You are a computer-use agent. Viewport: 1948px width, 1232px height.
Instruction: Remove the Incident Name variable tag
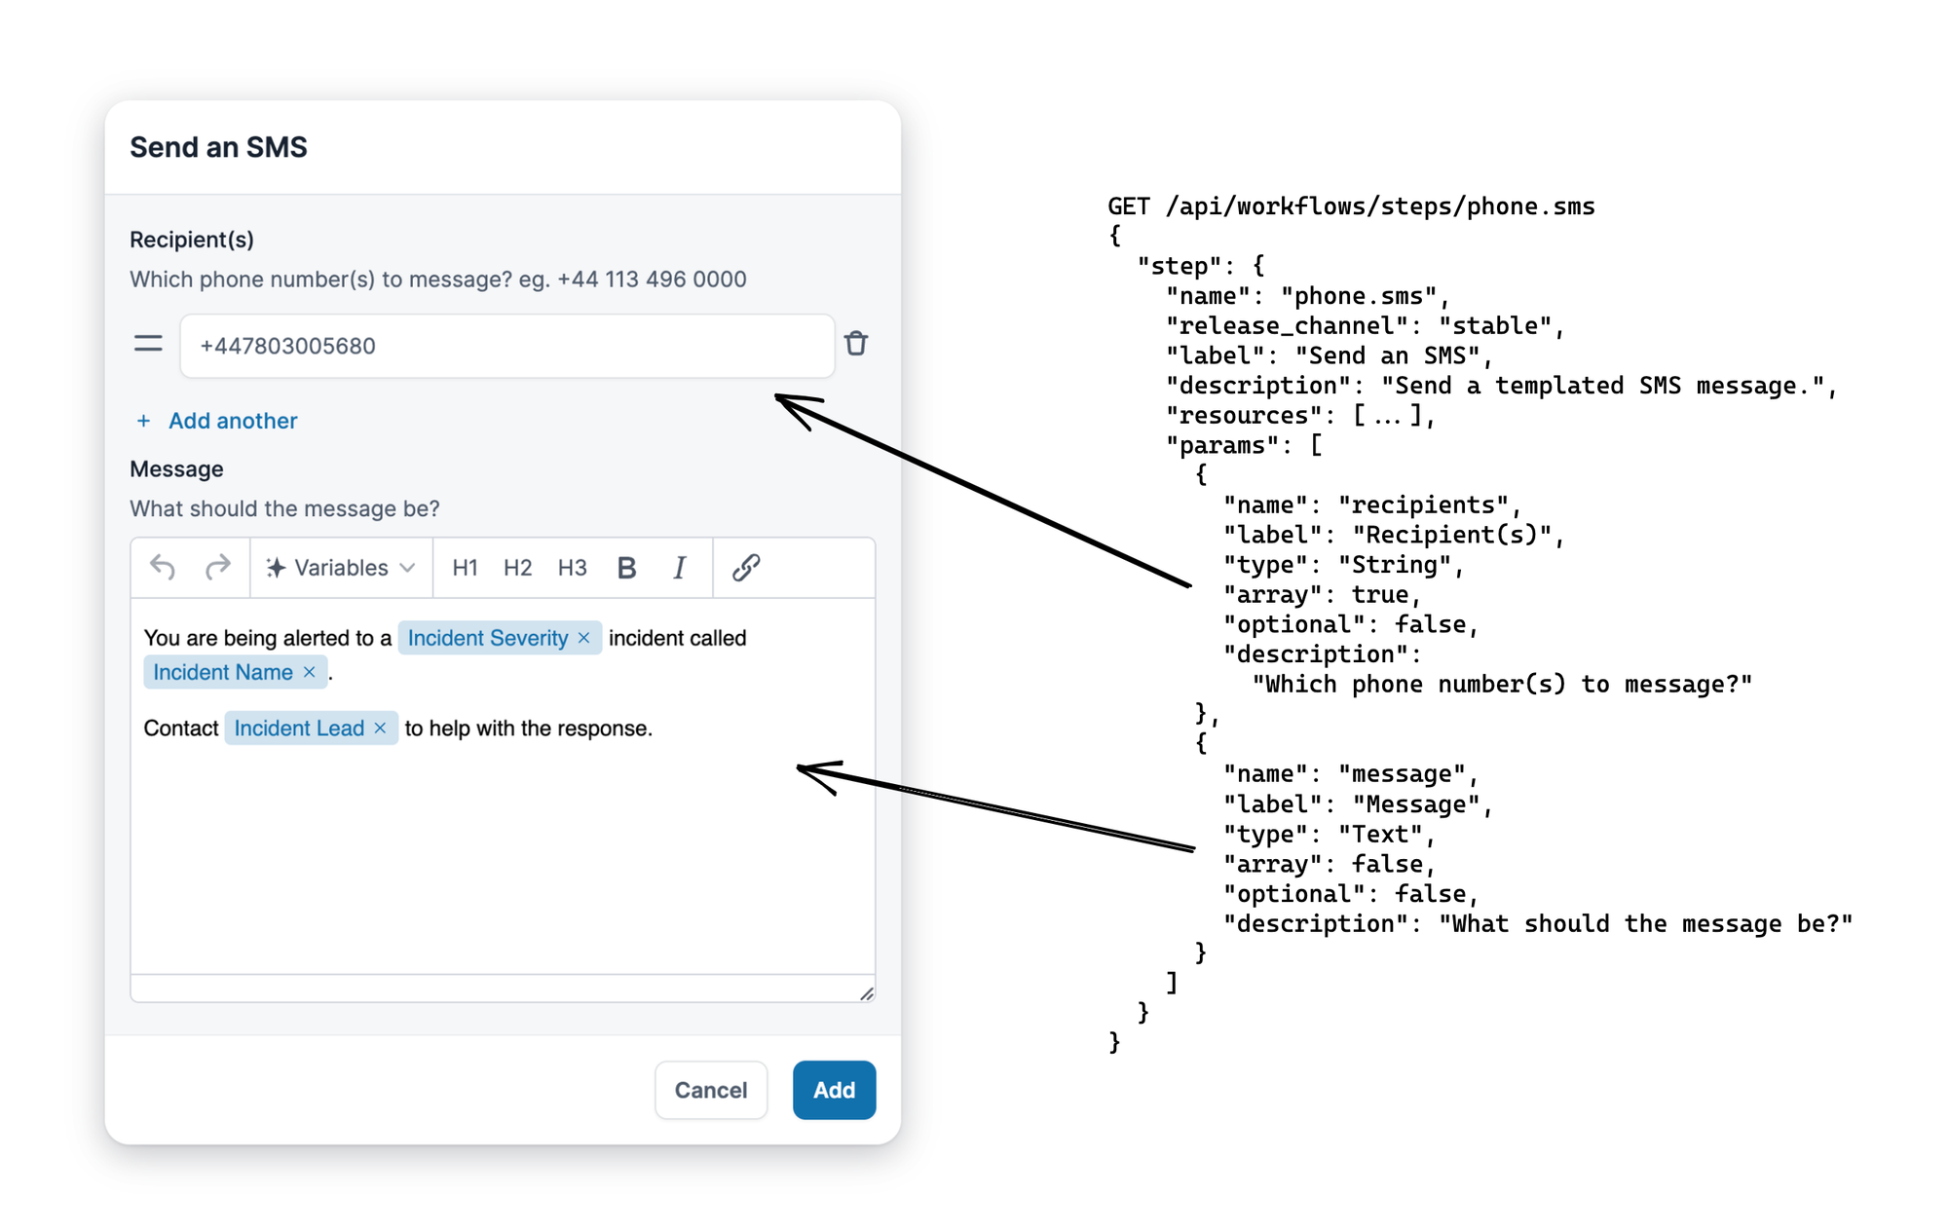[x=310, y=672]
